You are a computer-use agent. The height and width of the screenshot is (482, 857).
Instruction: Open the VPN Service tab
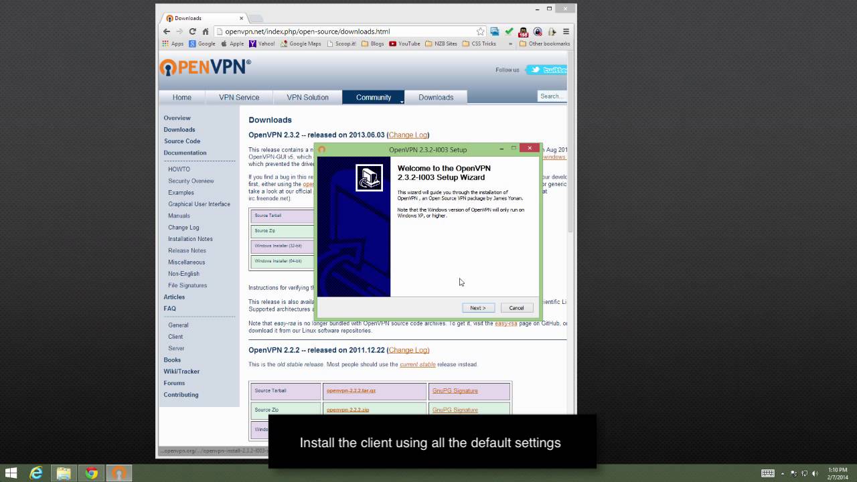pyautogui.click(x=239, y=97)
